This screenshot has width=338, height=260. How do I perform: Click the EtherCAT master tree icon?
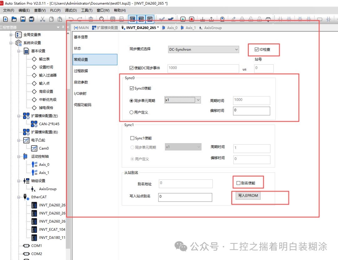click(x=26, y=197)
